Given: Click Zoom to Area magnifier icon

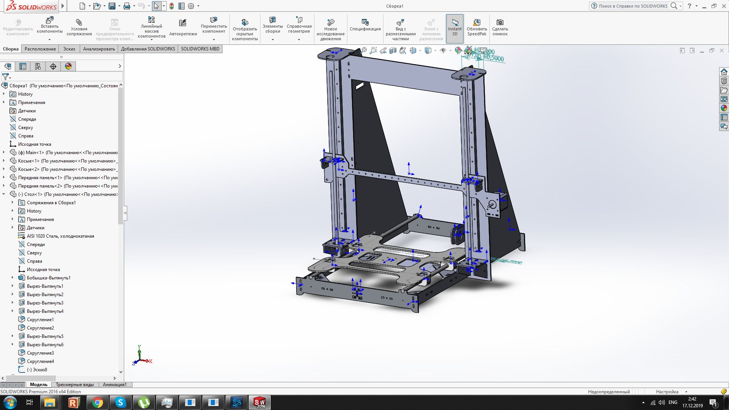Looking at the screenshot, I should coord(374,50).
